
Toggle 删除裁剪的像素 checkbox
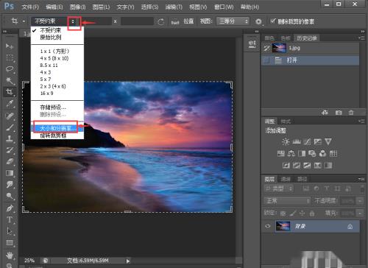[x=273, y=21]
